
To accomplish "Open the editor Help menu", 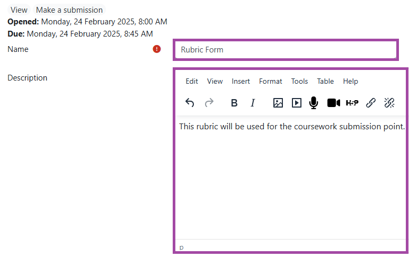I will point(350,82).
